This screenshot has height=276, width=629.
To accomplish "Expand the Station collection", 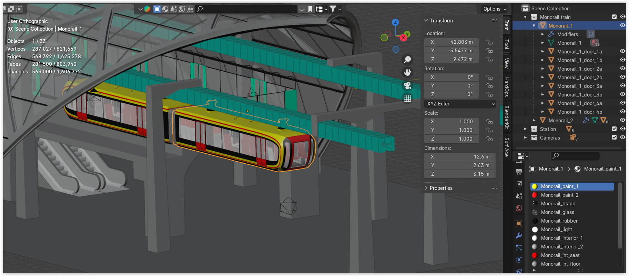I will [525, 129].
